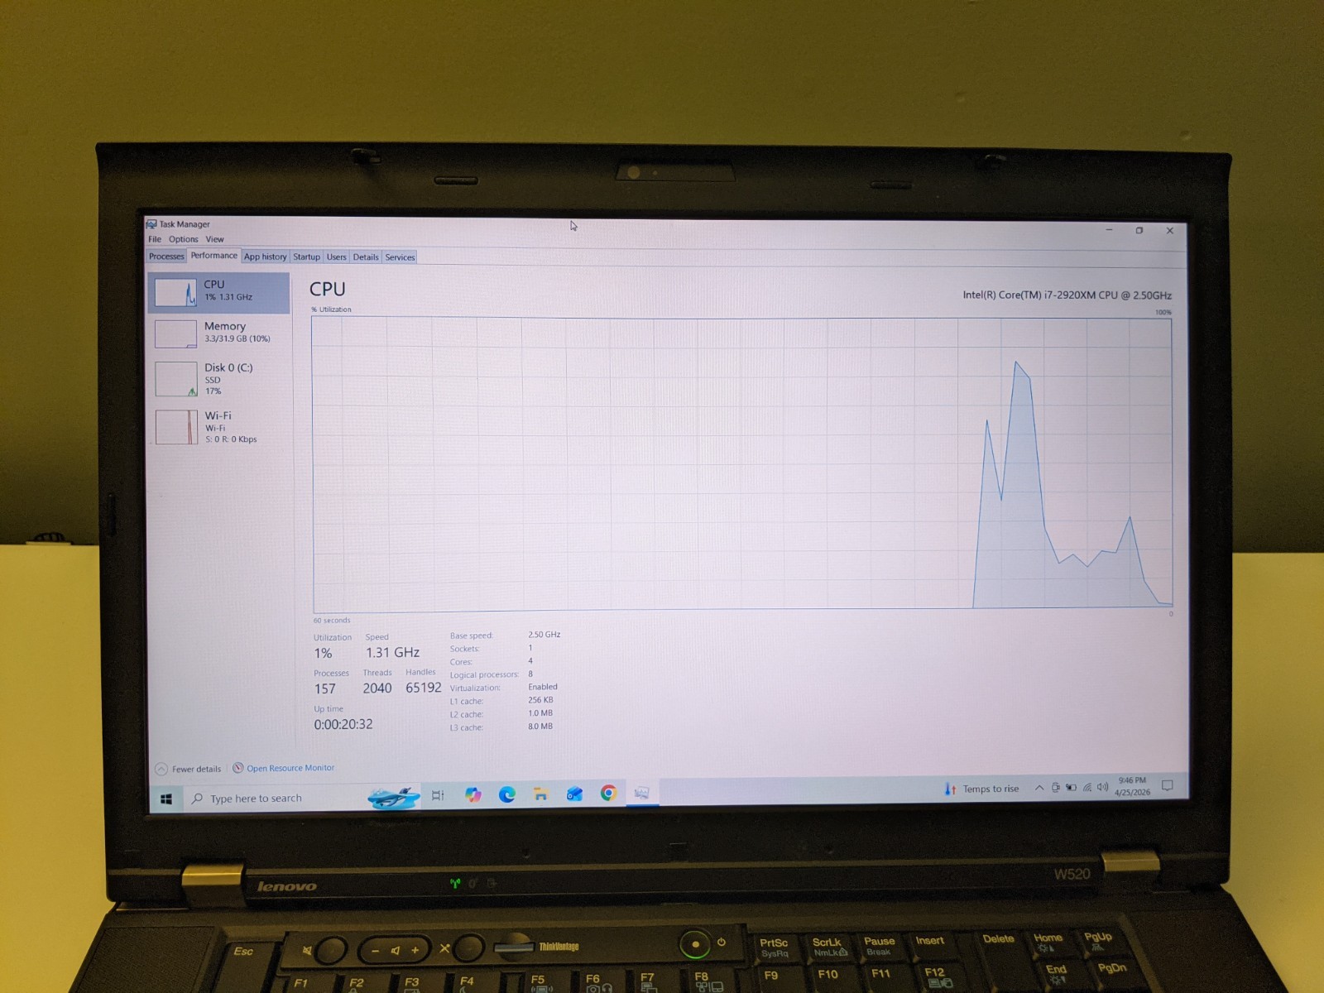This screenshot has width=1324, height=993.
Task: Click the Task Manager title bar icon
Action: point(151,224)
